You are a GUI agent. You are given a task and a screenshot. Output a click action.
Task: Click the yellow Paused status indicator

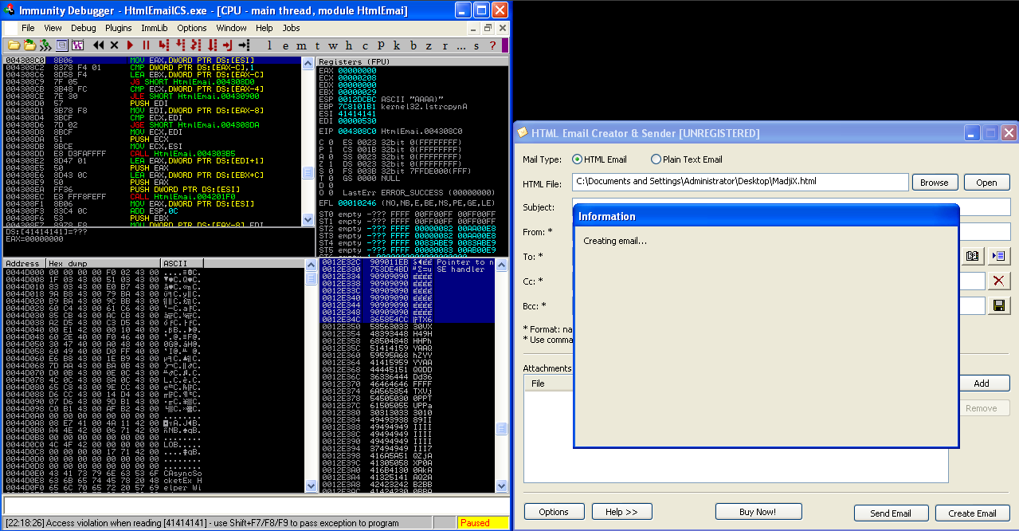point(484,523)
